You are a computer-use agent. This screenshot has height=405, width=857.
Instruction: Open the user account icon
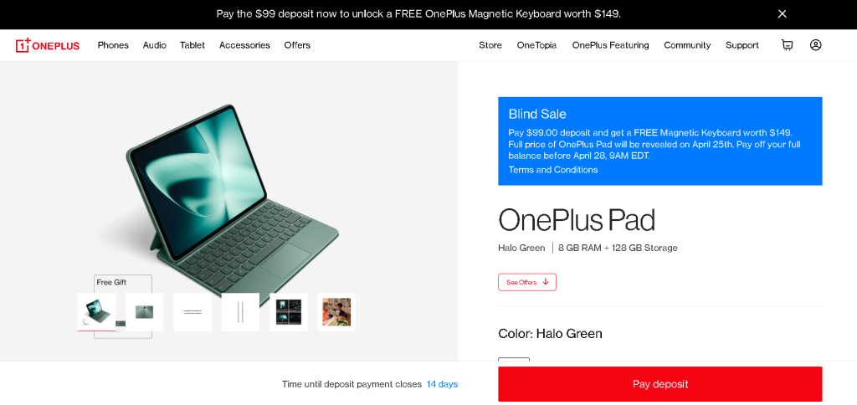(x=815, y=45)
